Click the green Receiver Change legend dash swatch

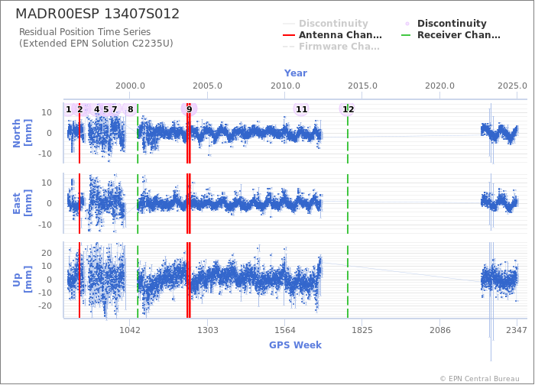406,35
